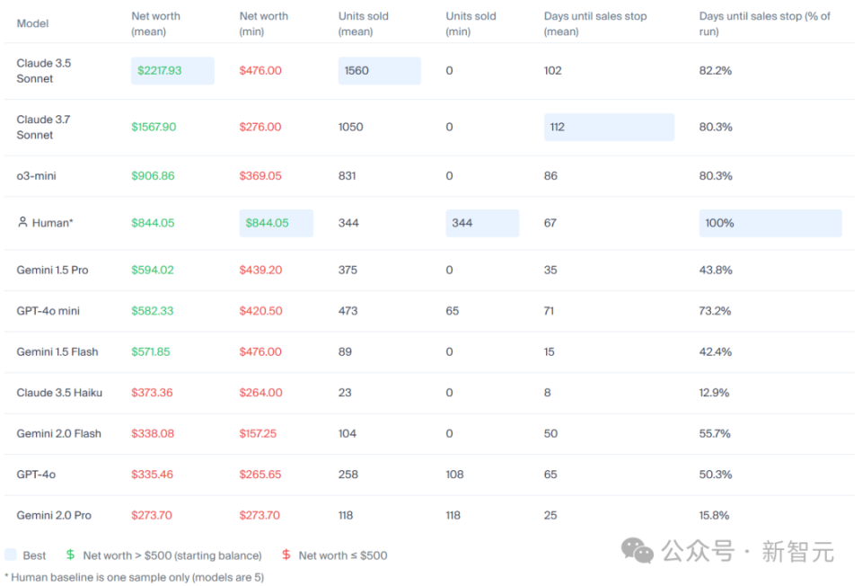862x586 pixels.
Task: Click the Claude 3.5 Sonnet model name
Action: [x=44, y=70]
